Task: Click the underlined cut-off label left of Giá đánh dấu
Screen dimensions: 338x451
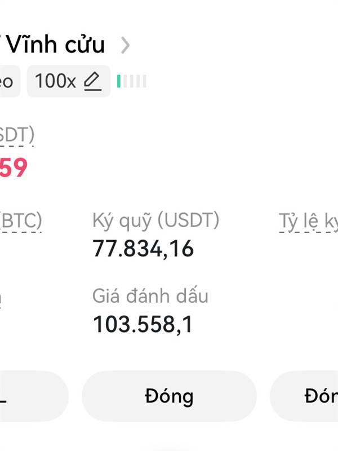Action: 1,299
